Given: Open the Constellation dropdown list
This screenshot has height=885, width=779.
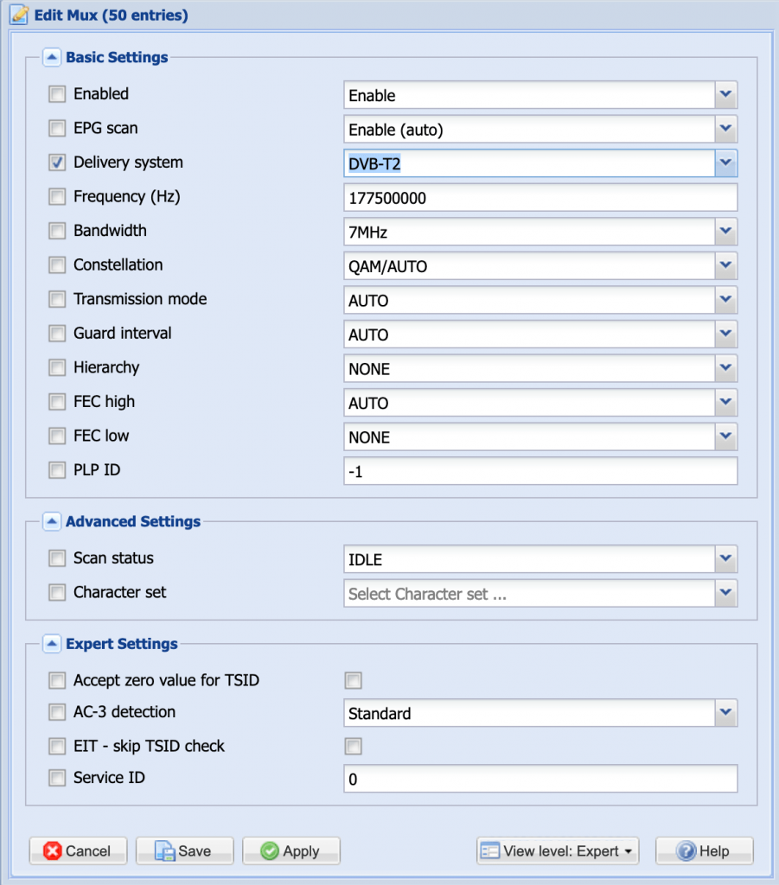Looking at the screenshot, I should pyautogui.click(x=725, y=266).
